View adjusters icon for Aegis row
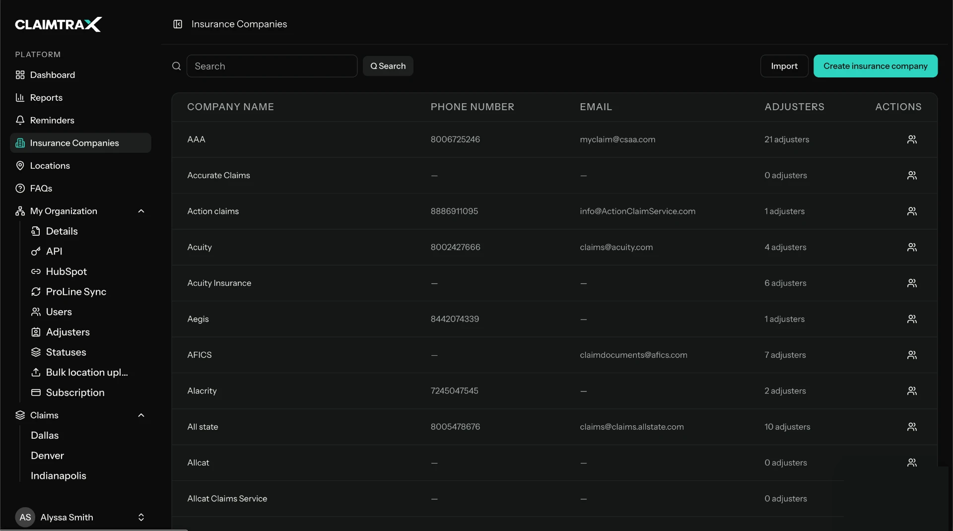 (x=912, y=319)
